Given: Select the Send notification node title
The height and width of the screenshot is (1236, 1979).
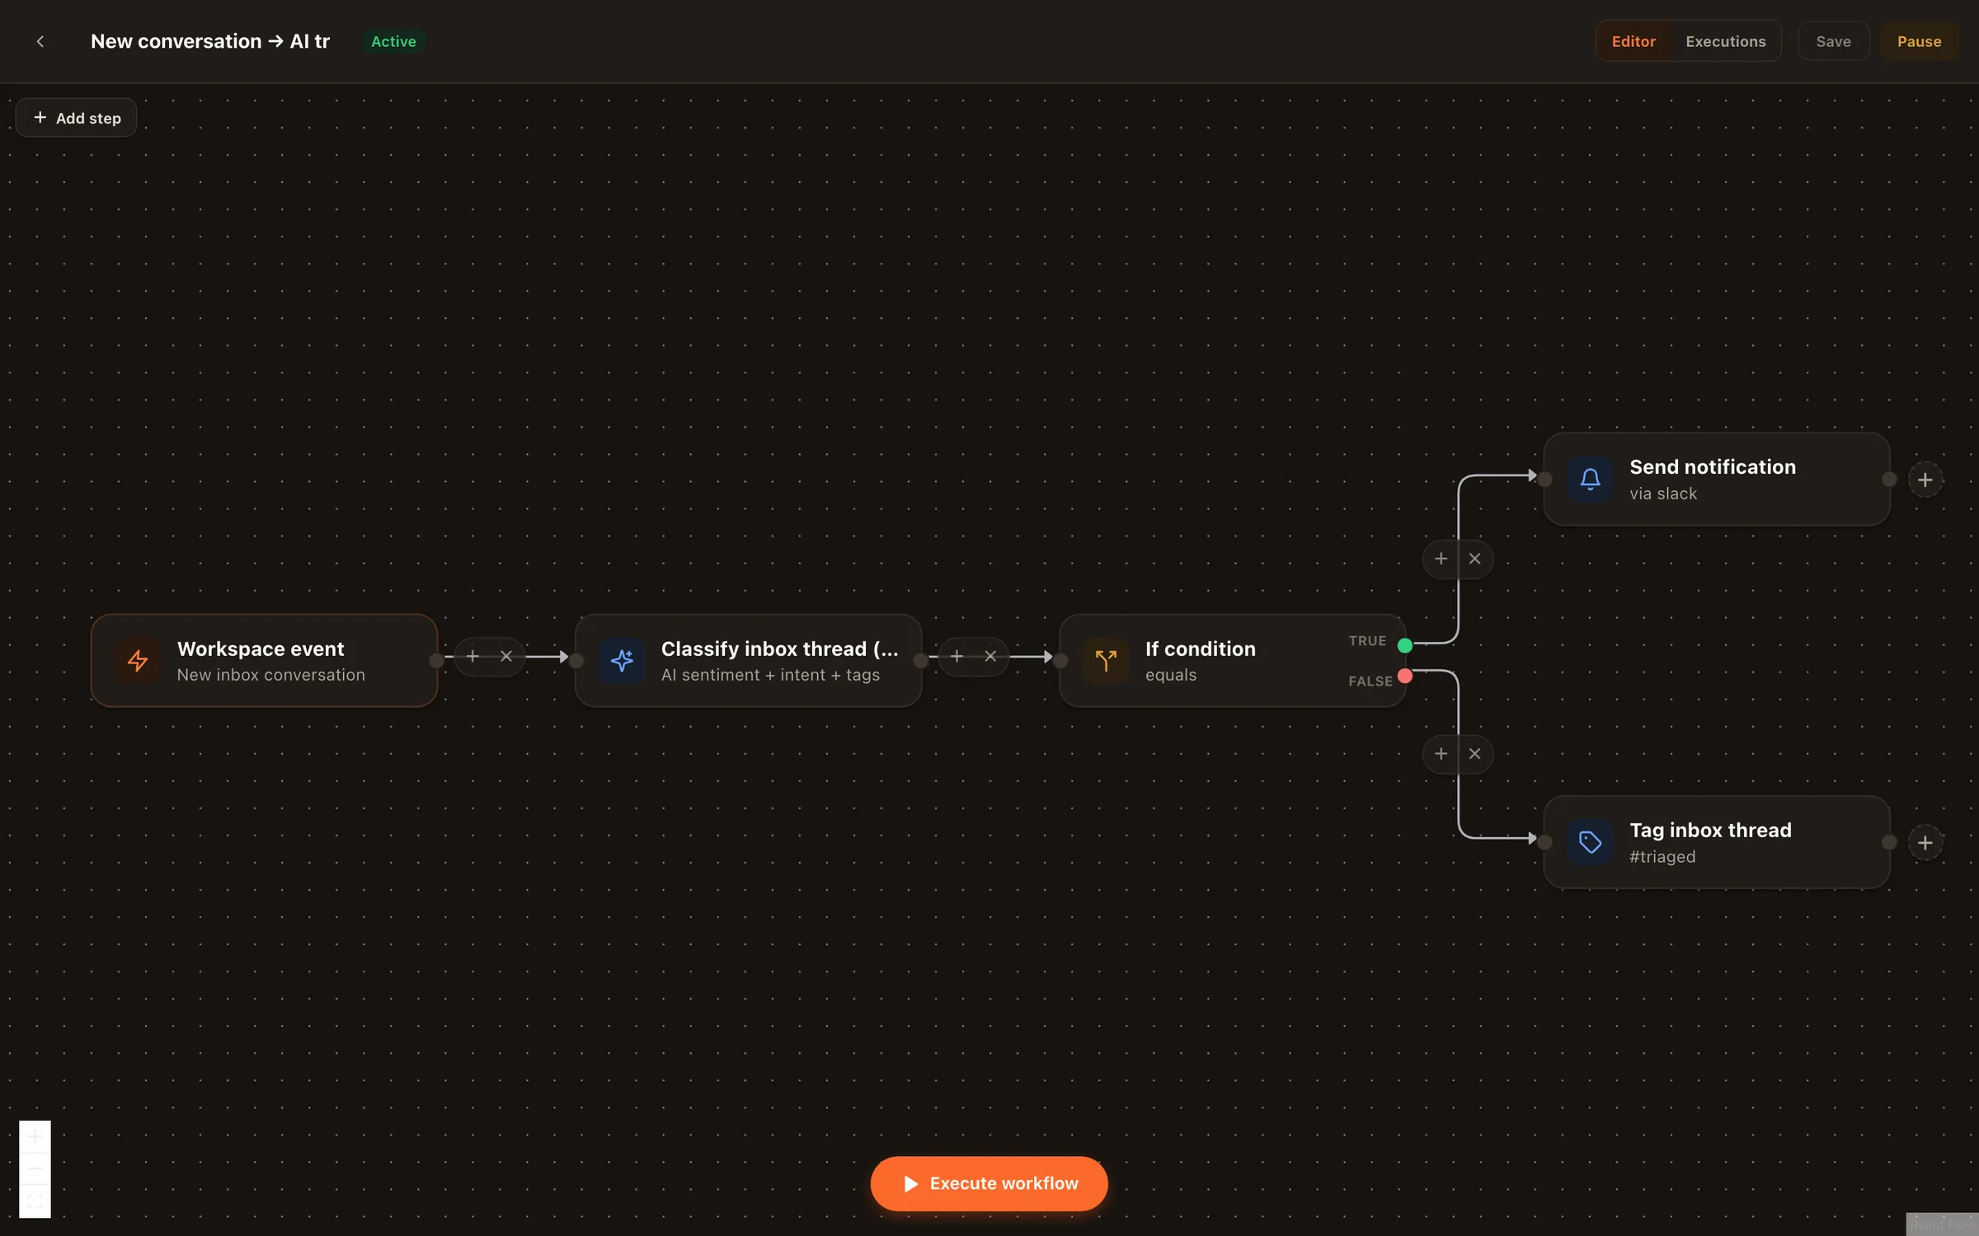Looking at the screenshot, I should click(x=1712, y=466).
